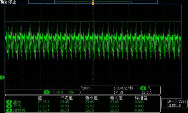The width and height of the screenshot is (188, 113).
Task: Click the waveform overview bar at top
Action: pos(93,2)
